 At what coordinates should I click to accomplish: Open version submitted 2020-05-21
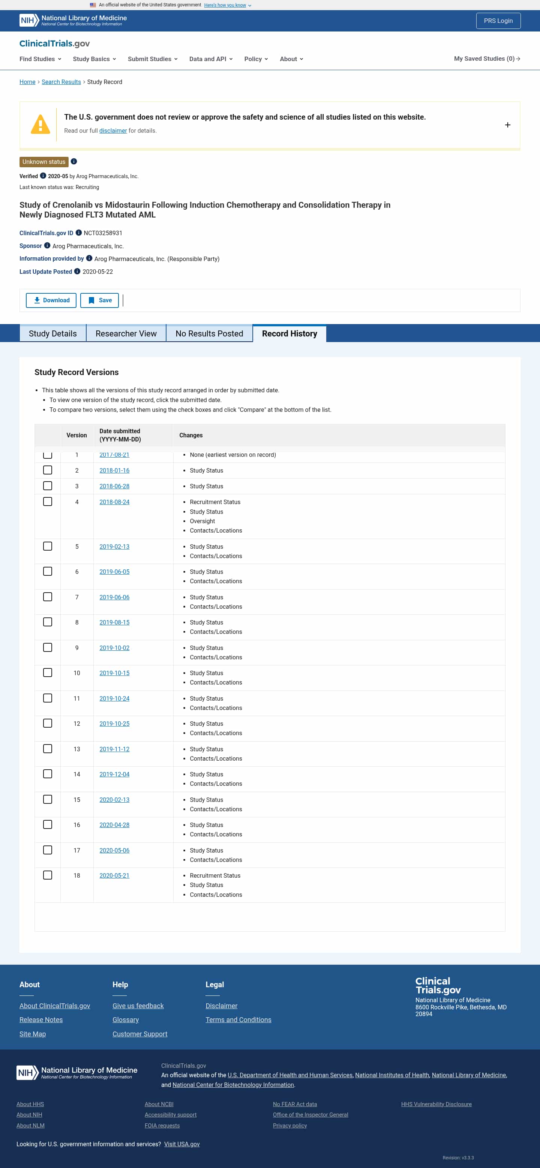[x=114, y=875]
